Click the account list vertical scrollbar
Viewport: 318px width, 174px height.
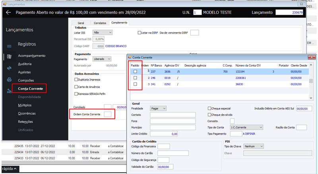click(x=311, y=81)
